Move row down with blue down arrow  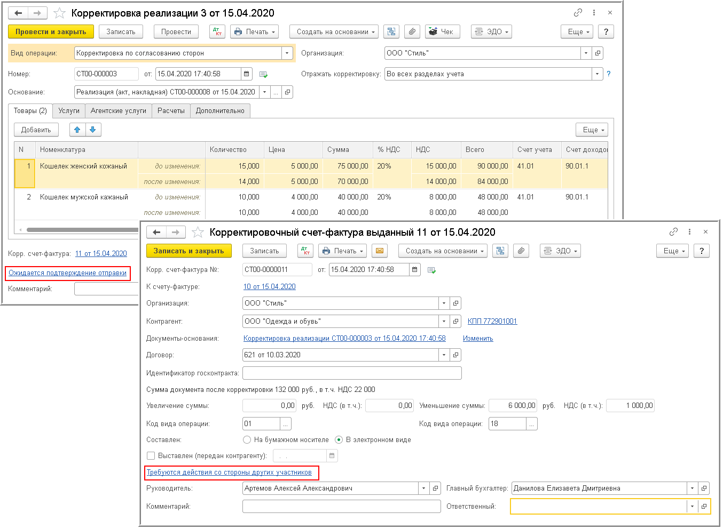pos(93,130)
